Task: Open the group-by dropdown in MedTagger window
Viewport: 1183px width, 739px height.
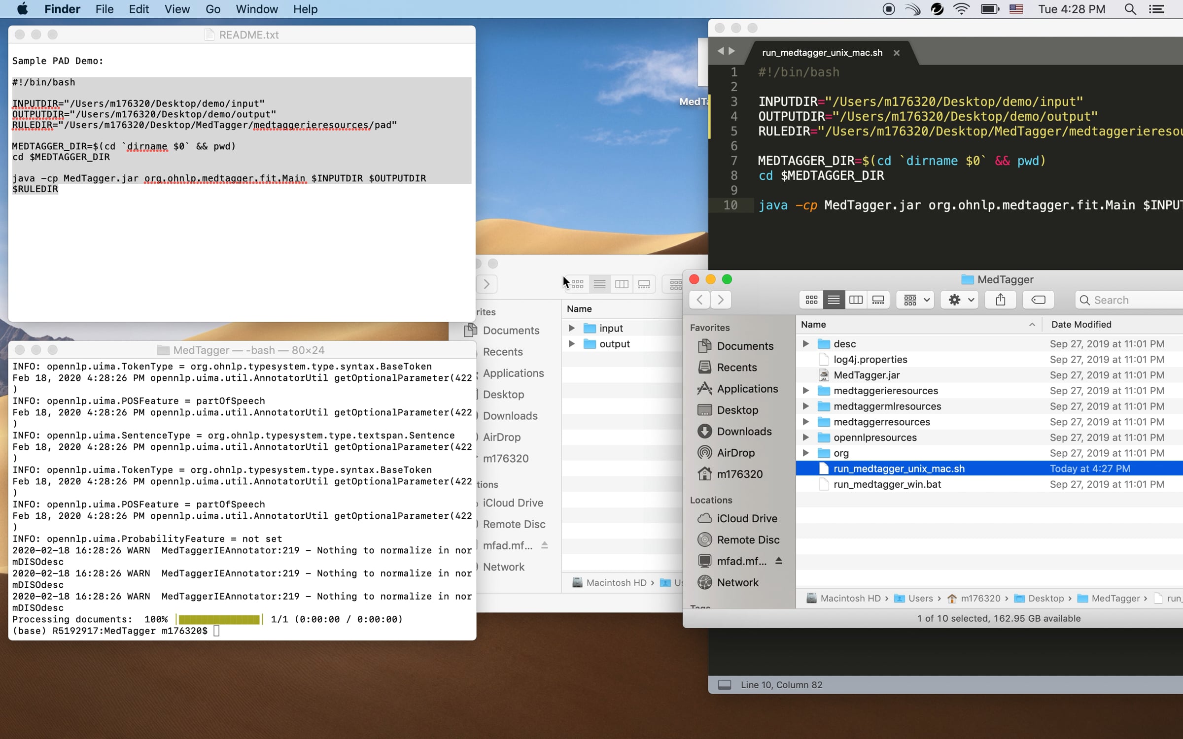Action: [916, 300]
